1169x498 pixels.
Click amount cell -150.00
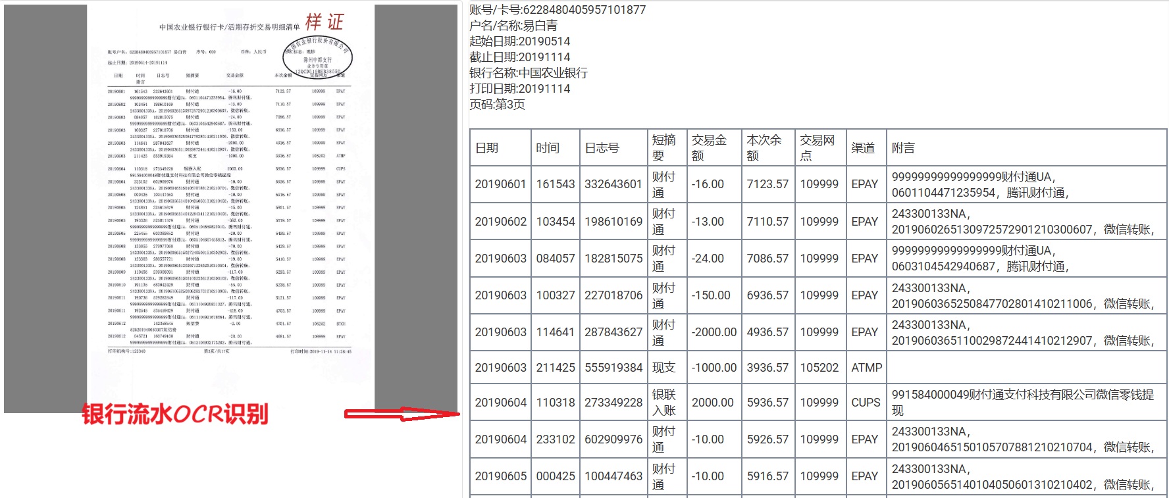click(x=714, y=295)
